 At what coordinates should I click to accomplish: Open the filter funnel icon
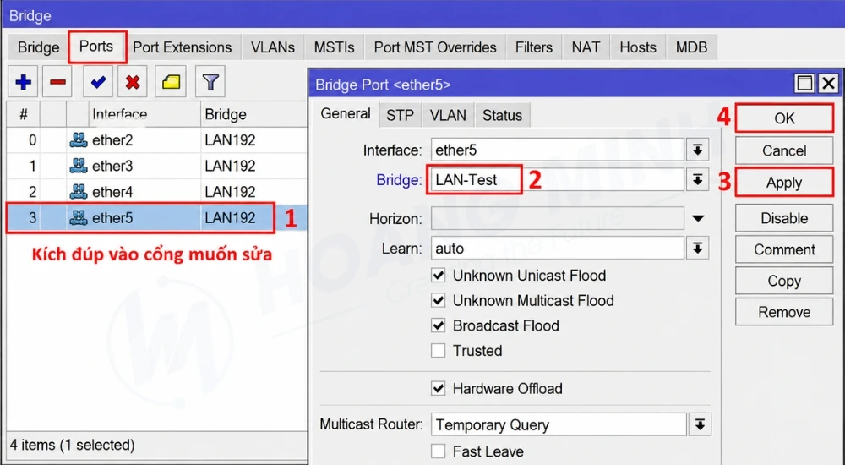click(x=210, y=82)
